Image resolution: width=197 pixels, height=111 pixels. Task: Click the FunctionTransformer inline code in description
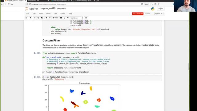click(x=93, y=45)
